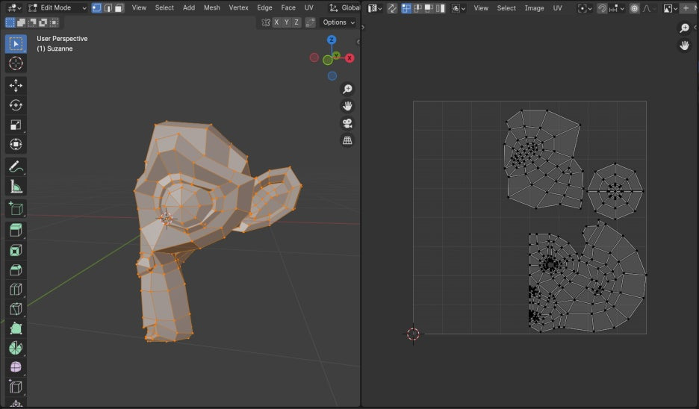Viewport: 699px width, 409px height.
Task: Select the Knife tool
Action: [16, 309]
